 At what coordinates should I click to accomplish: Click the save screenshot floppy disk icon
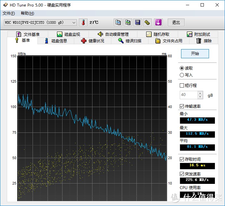click(137, 22)
